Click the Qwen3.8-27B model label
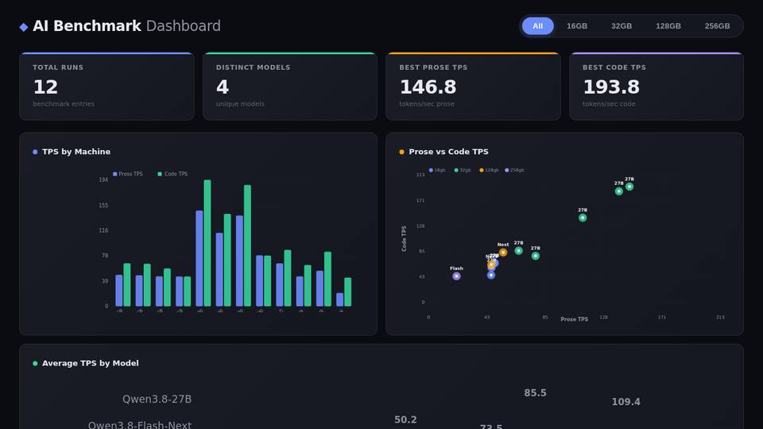Viewport: 763px width, 429px height. [x=157, y=400]
